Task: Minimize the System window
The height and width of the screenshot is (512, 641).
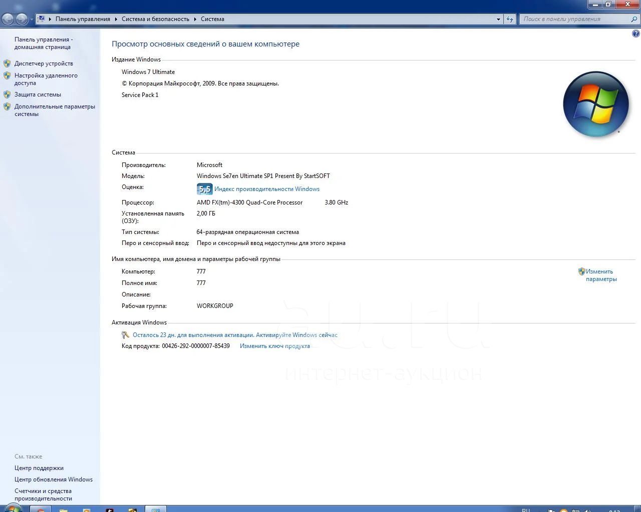Action: 595,4
